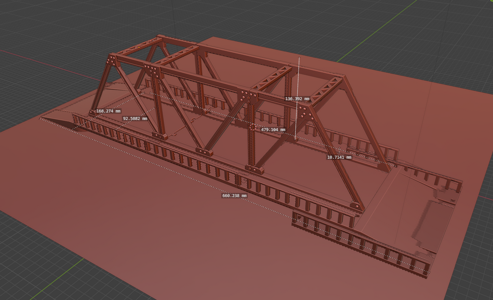
Task: Click the white vertical ruler line
Action: coord(299,77)
